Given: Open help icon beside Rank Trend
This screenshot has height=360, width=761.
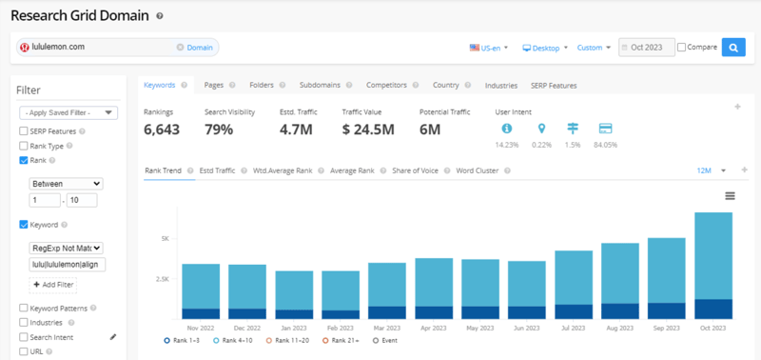Looking at the screenshot, I should click(190, 171).
